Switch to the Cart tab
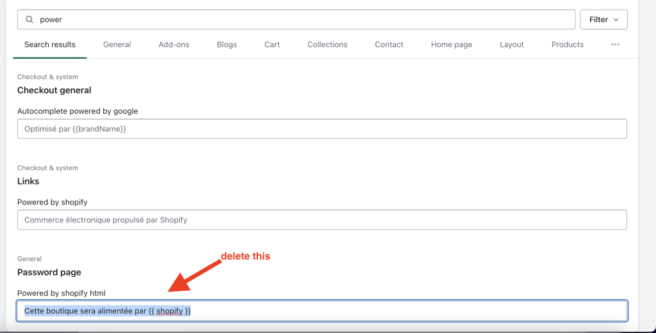This screenshot has width=656, height=333. tap(272, 45)
